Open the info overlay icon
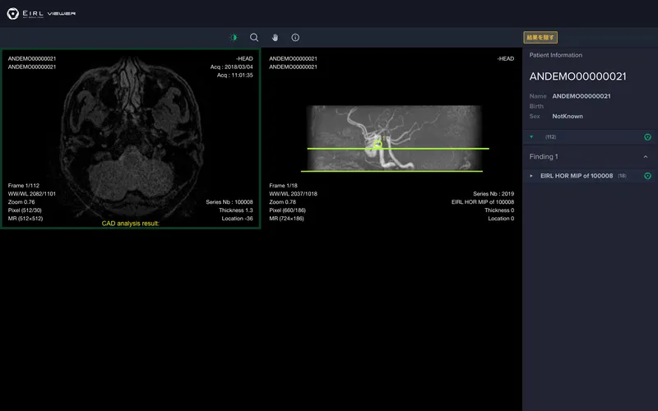 295,37
